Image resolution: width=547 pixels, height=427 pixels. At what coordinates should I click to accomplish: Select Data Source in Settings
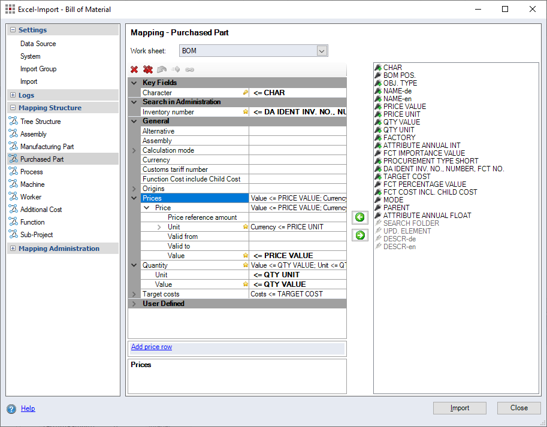click(x=38, y=44)
